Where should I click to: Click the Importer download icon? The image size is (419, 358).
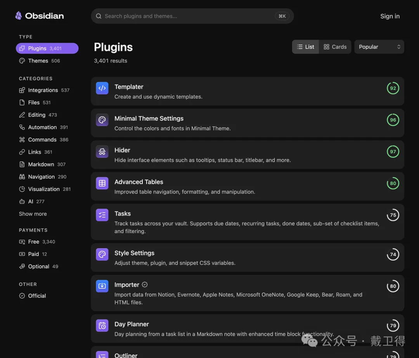pyautogui.click(x=102, y=286)
